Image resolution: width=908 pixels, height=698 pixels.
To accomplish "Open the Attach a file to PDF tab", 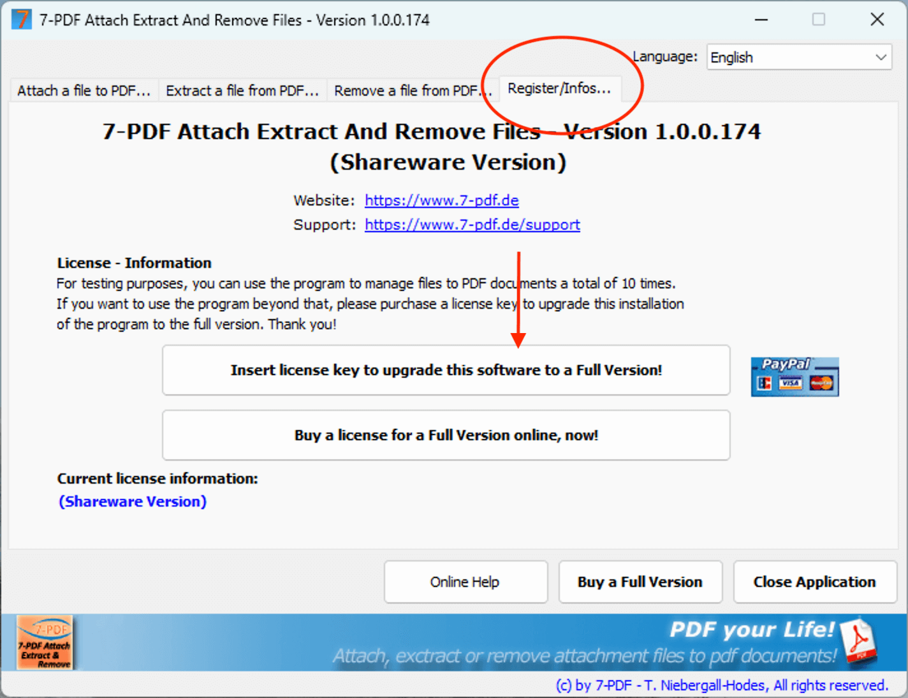I will pos(84,91).
